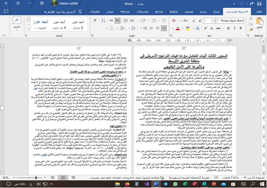Image resolution: width=267 pixels, height=188 pixels.
Task: Increase font size with grow button
Action: [x=200, y=21]
